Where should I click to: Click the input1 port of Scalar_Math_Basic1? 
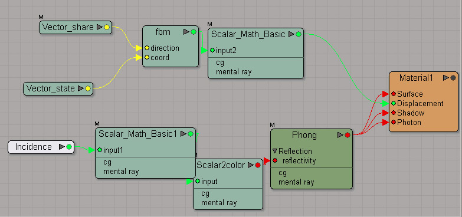[100, 150]
